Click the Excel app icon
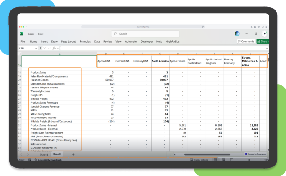 click(x=21, y=34)
